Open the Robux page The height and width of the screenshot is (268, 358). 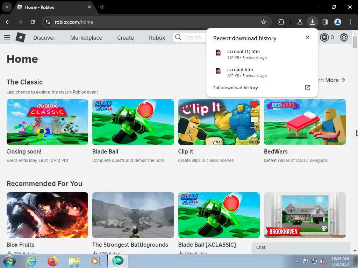pos(157,38)
